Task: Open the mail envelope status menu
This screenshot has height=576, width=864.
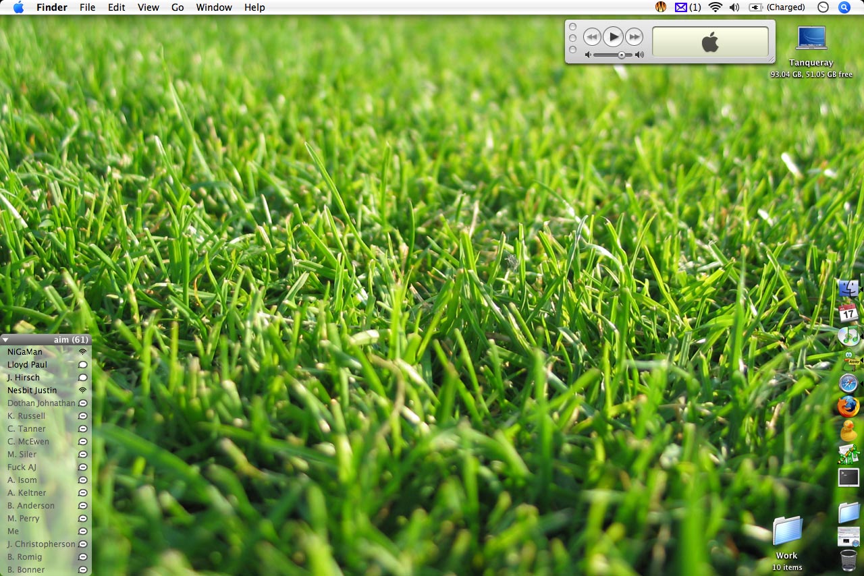Action: pyautogui.click(x=688, y=7)
